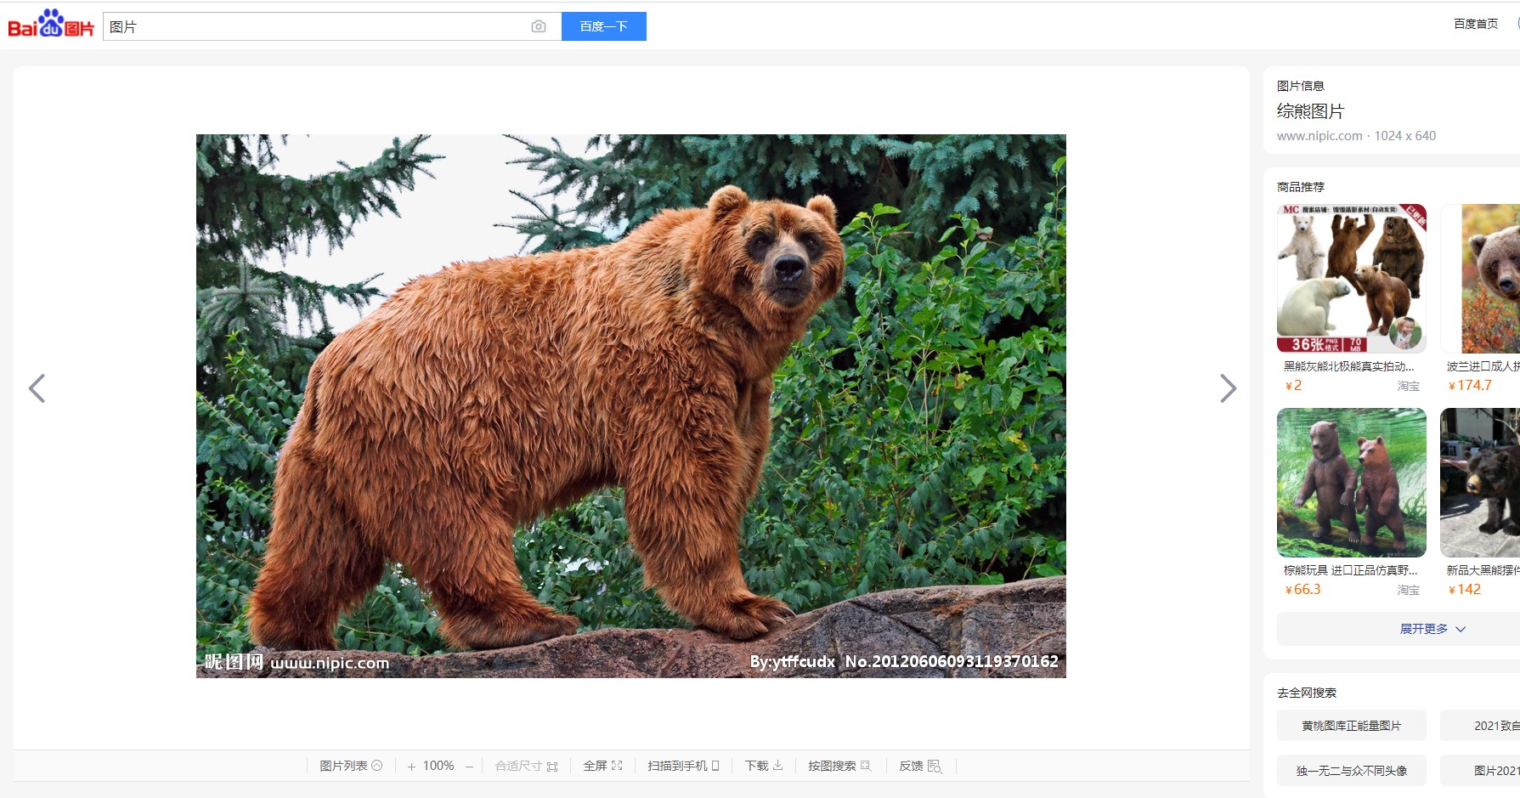Go to the next image arrow
Image resolution: width=1520 pixels, height=798 pixels.
(x=1228, y=388)
